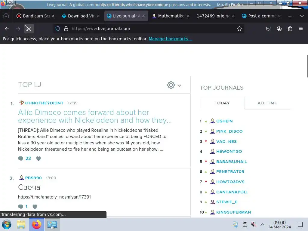Image resolution: width=308 pixels, height=231 pixels.
Task: Go back with the back arrow
Action: tap(7, 29)
